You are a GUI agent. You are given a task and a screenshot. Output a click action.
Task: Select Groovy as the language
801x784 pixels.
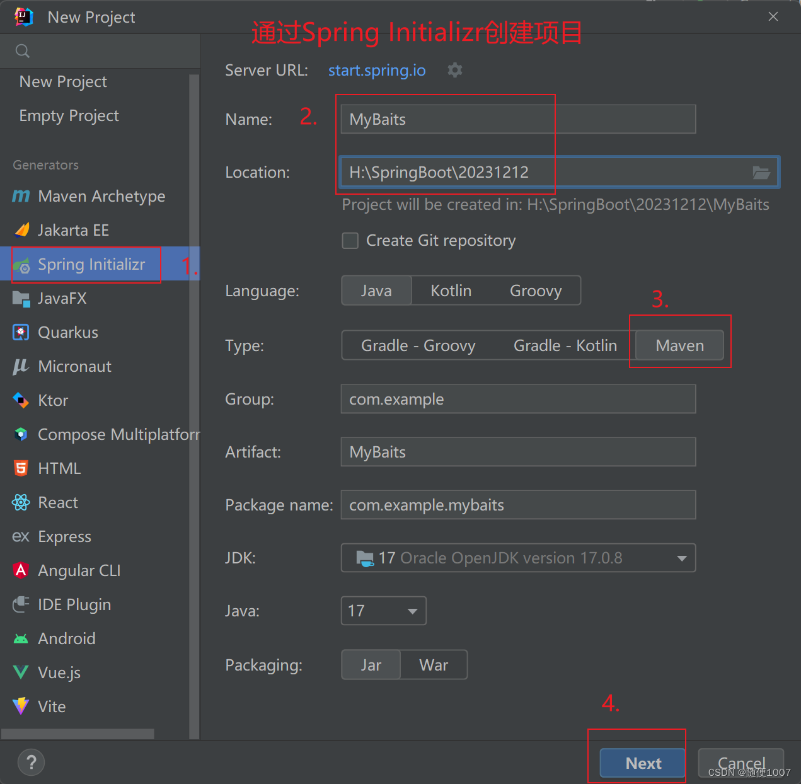click(536, 291)
